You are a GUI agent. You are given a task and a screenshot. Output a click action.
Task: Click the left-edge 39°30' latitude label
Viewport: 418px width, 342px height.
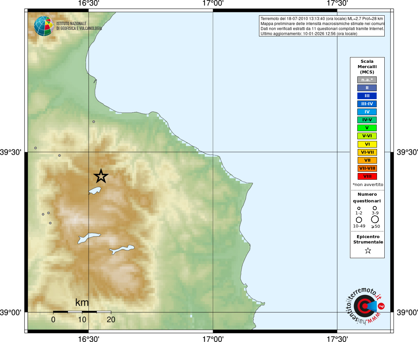(11, 152)
